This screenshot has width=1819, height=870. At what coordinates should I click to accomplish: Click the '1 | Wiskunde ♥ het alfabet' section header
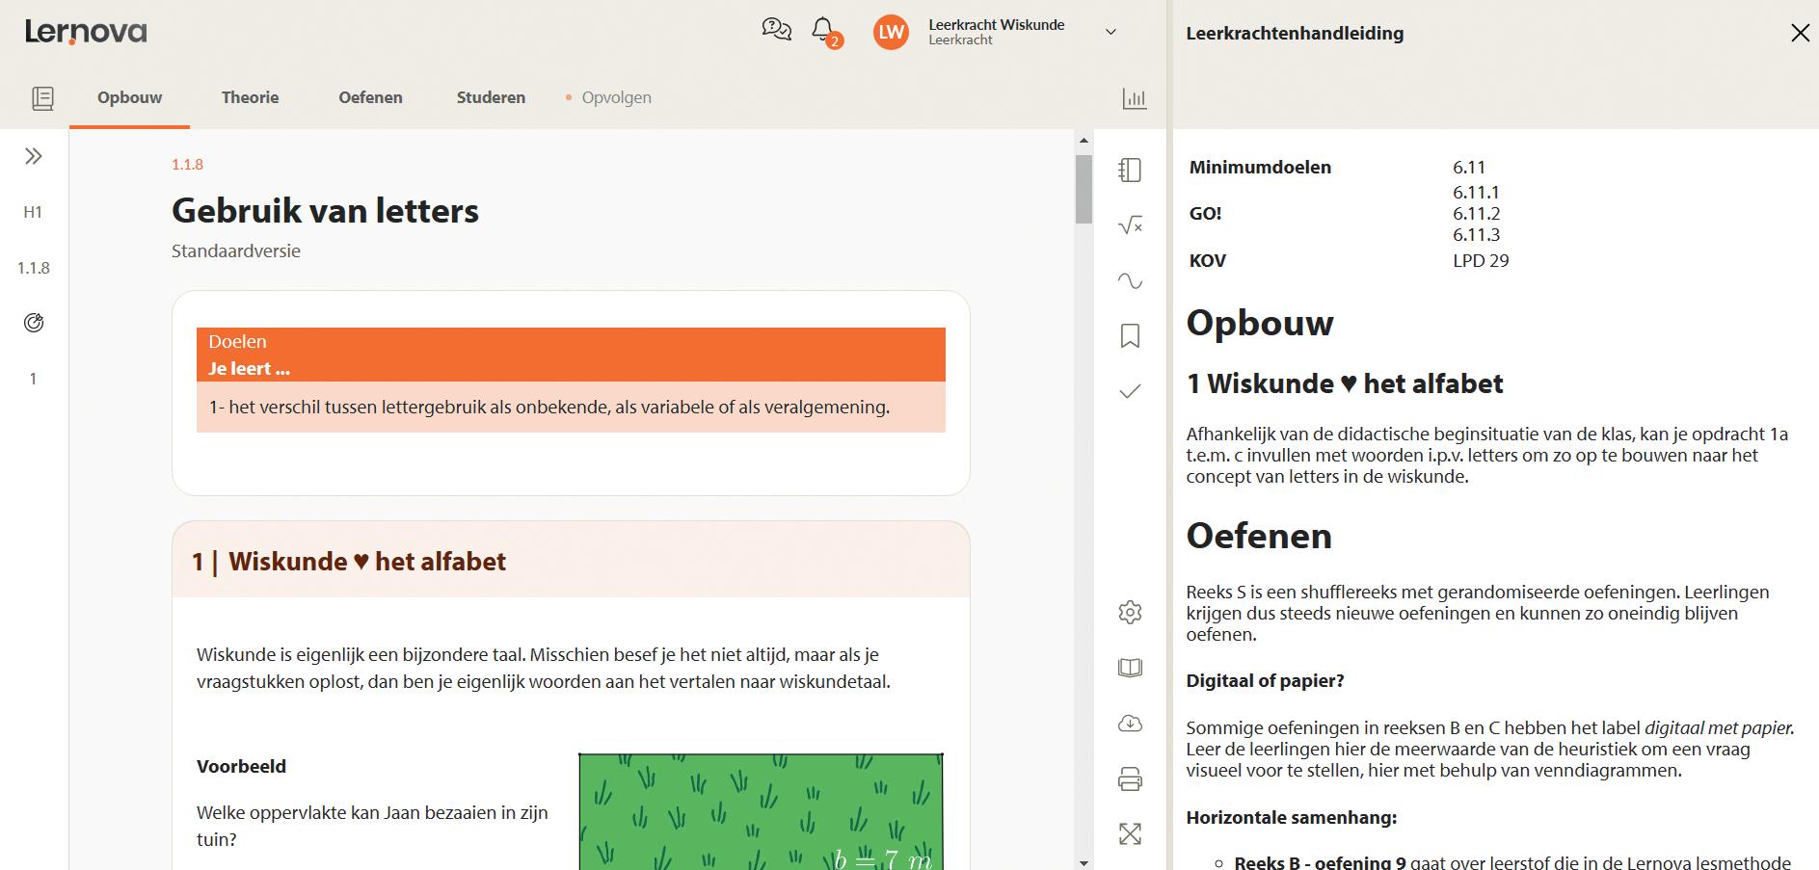click(x=571, y=561)
